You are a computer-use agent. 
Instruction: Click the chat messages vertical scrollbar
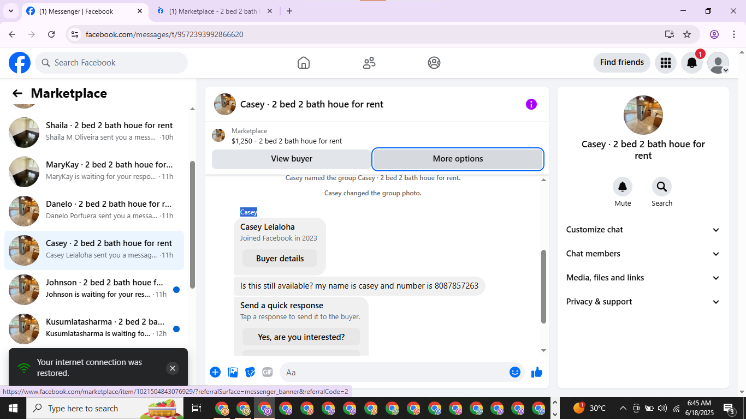tap(543, 286)
